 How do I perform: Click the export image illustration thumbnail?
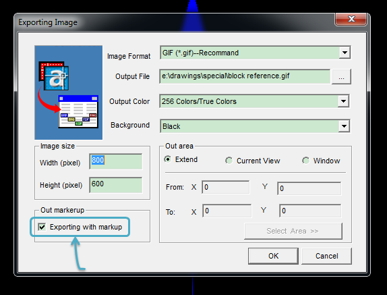(68, 92)
